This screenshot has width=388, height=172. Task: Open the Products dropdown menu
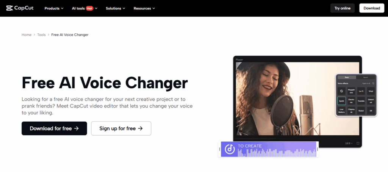coord(54,8)
